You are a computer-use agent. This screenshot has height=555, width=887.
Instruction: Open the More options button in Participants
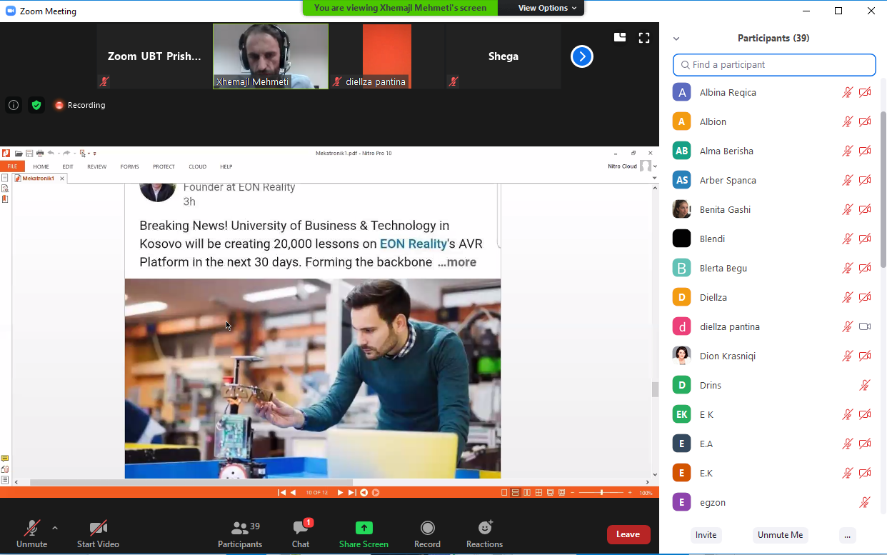(847, 535)
